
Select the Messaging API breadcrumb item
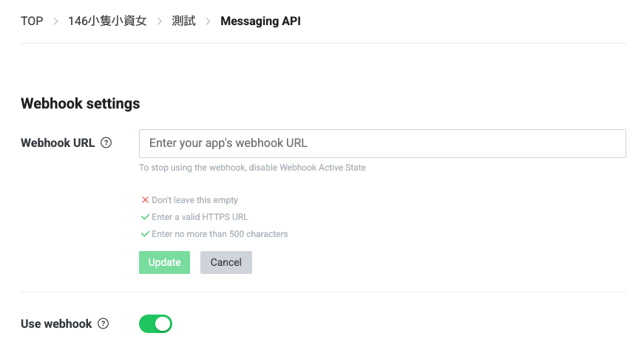point(260,21)
